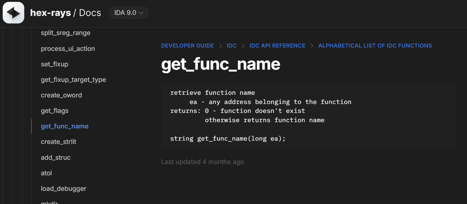
Task: Open split_sreg_range in the sidebar
Action: click(x=66, y=33)
